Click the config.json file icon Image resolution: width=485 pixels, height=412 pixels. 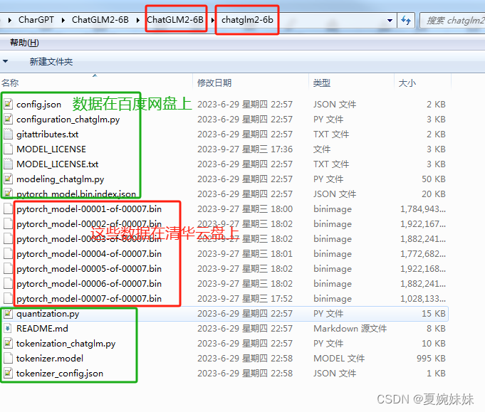(8, 104)
